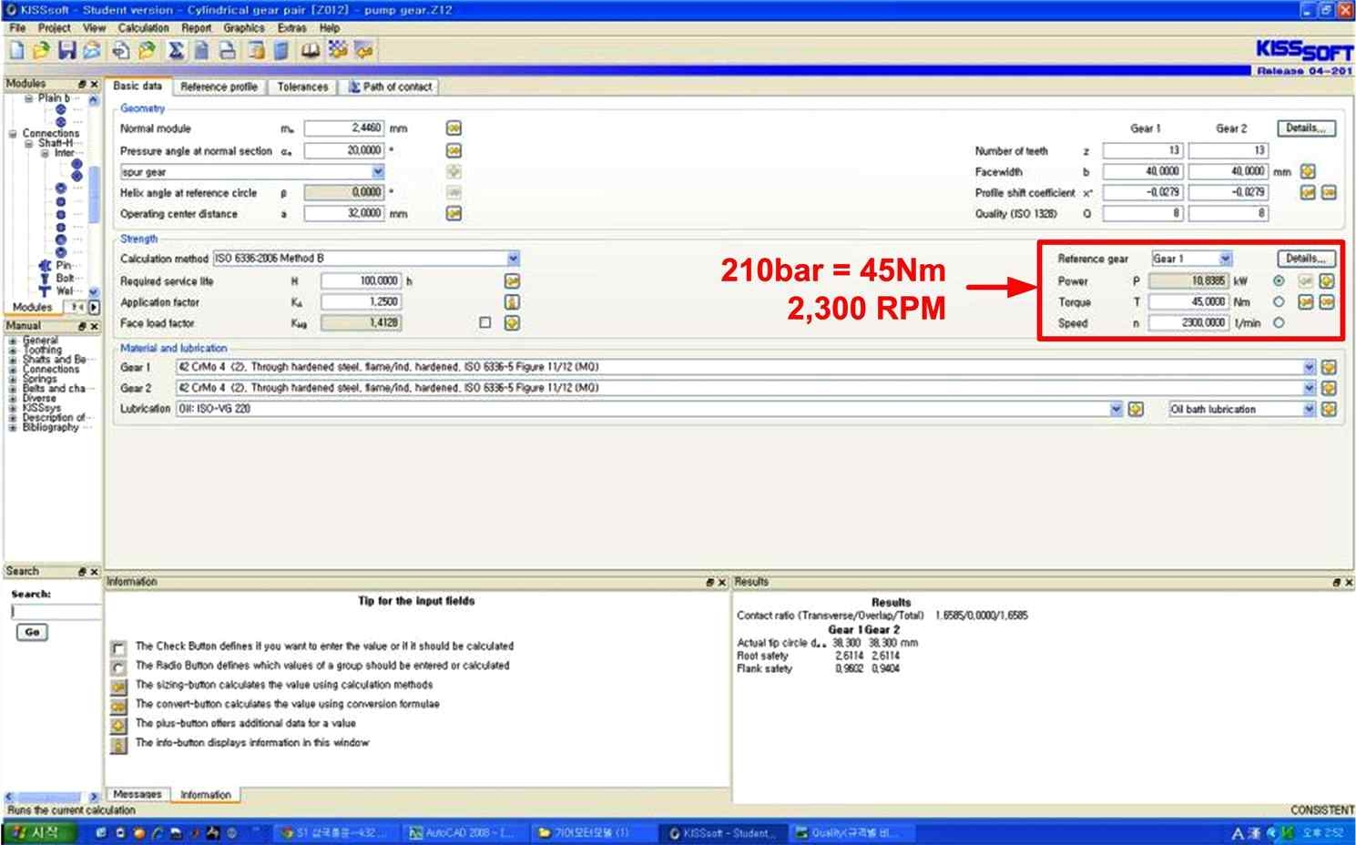This screenshot has width=1356, height=845.
Task: Click the plus button in the Power row
Action: (x=1327, y=281)
